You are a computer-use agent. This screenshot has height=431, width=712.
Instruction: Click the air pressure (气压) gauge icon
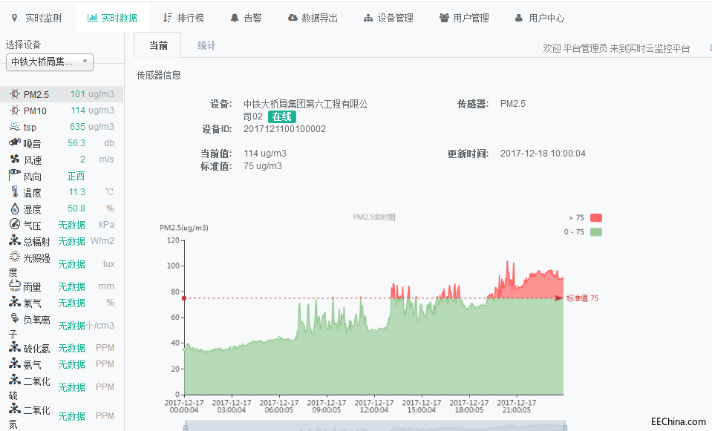pos(15,225)
